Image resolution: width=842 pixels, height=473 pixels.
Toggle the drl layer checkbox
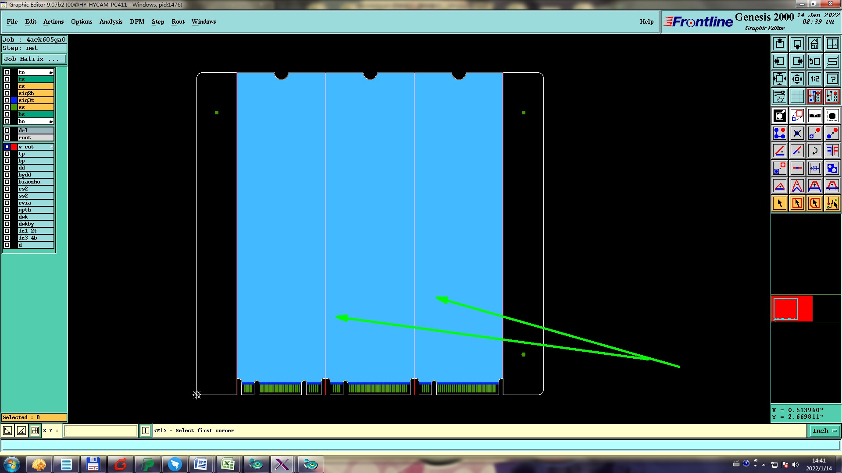[7, 131]
